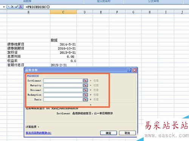
Task: Select column B header
Action: point(28,12)
